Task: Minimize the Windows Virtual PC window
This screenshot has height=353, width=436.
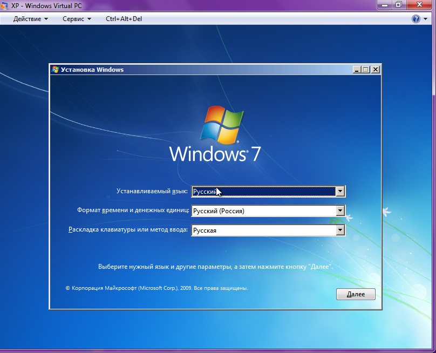Action: (x=385, y=5)
